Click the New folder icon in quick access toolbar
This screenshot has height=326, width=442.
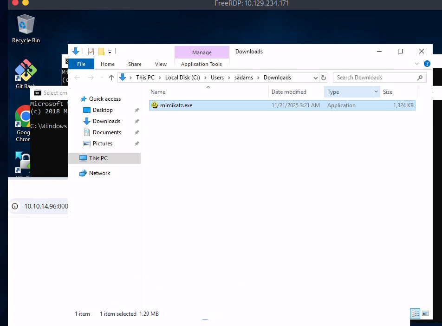point(101,52)
